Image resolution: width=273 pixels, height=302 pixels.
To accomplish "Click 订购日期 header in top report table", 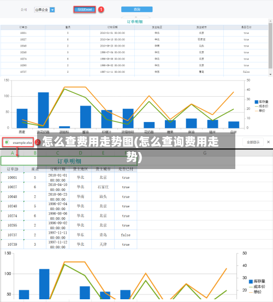I will click(112, 27).
